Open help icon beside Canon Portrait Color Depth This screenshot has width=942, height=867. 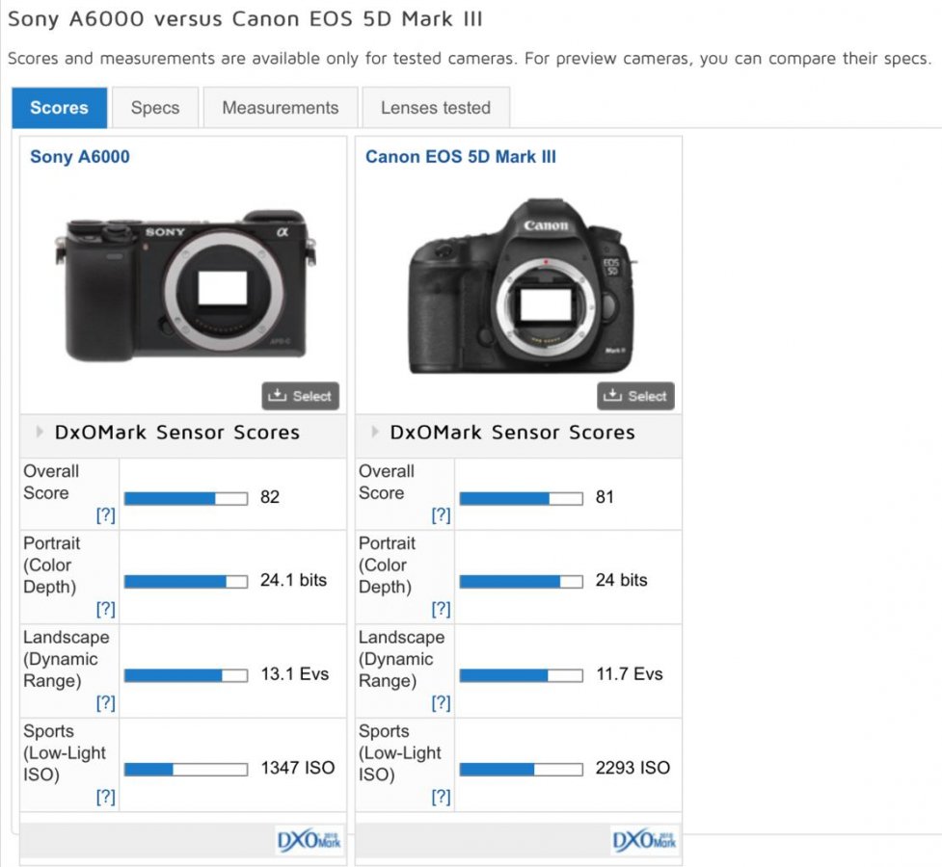[x=441, y=609]
